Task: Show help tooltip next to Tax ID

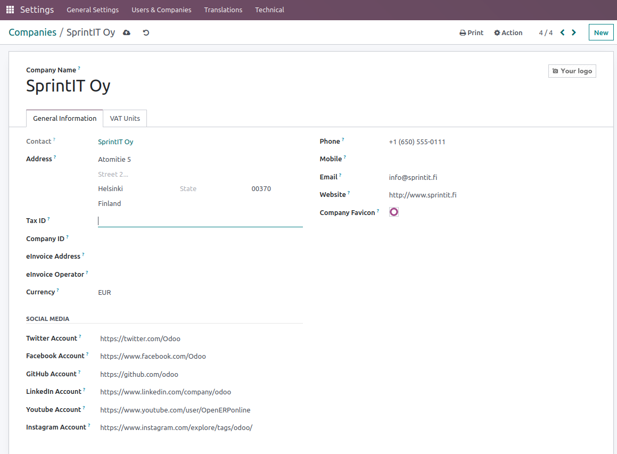Action: click(x=49, y=219)
